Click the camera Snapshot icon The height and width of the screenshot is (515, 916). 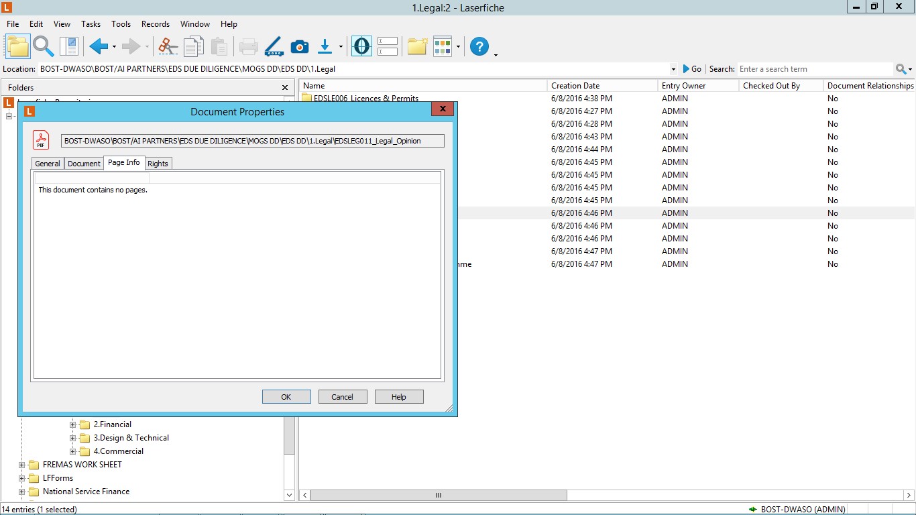point(299,46)
